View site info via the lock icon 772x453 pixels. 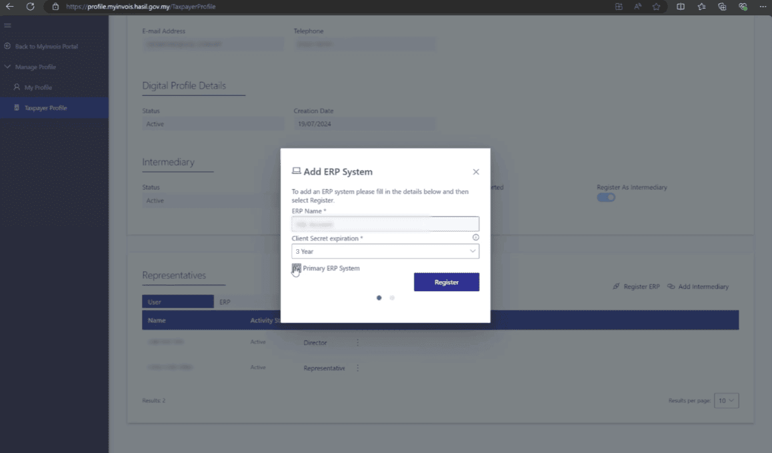click(55, 7)
